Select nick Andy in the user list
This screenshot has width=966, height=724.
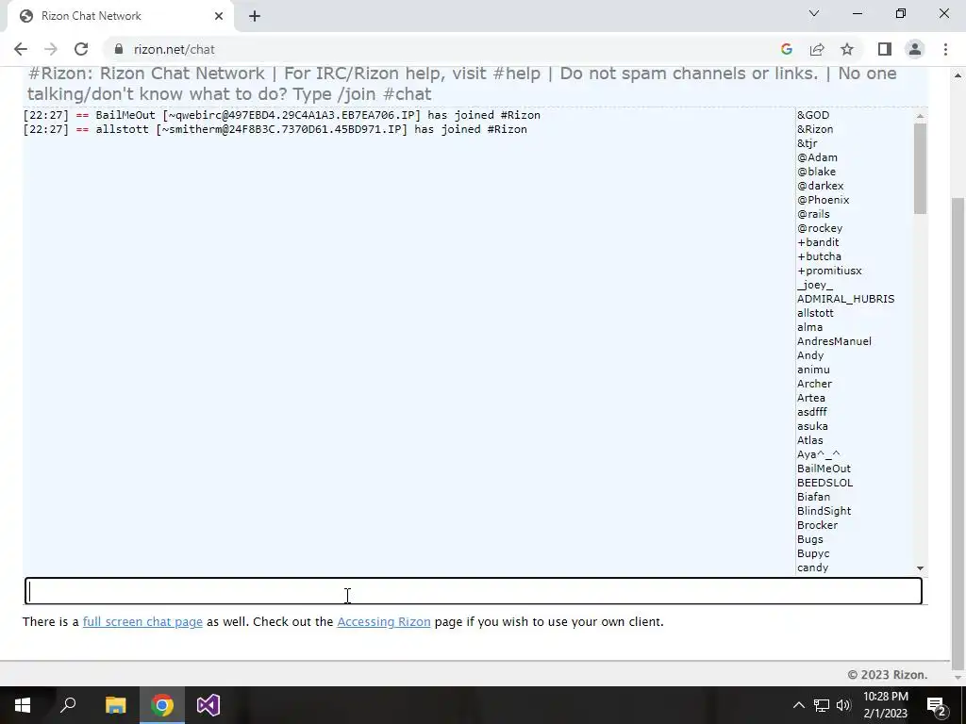pos(810,355)
